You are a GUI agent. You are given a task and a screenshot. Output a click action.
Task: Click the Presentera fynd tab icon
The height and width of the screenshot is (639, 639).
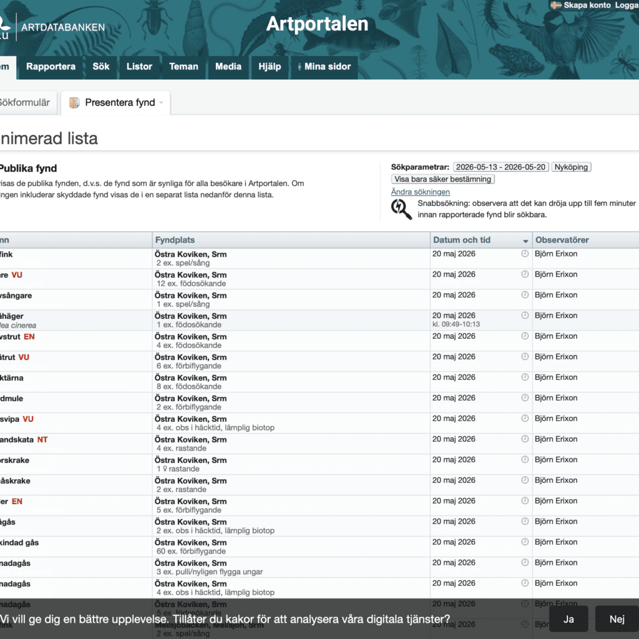(x=74, y=103)
